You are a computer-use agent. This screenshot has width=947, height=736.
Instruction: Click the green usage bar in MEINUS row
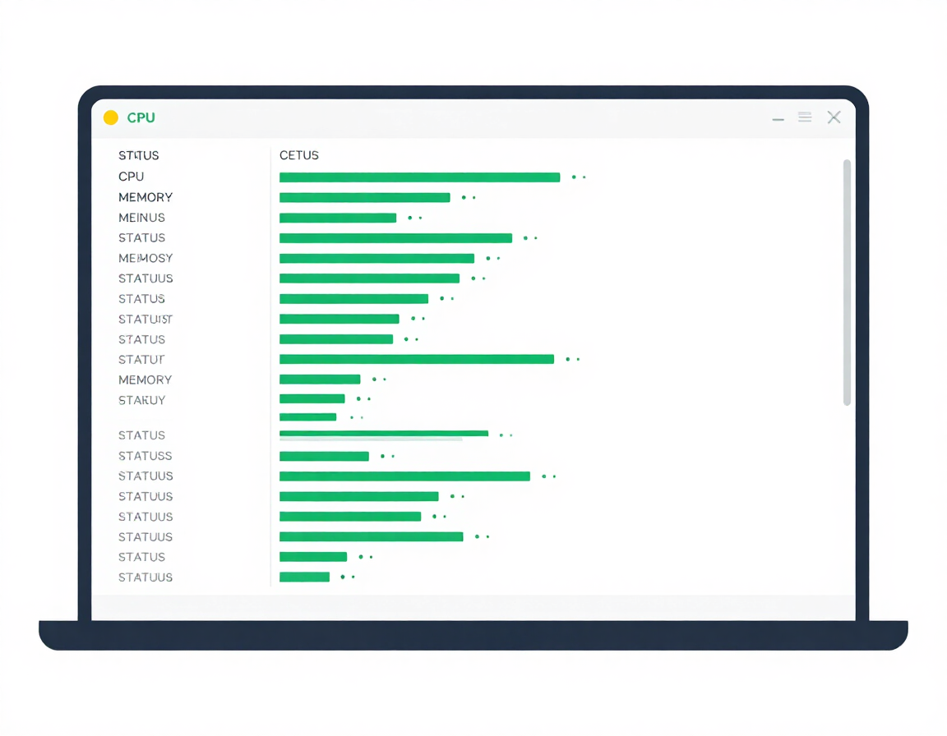point(338,218)
